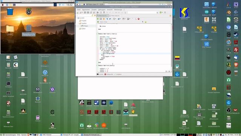The height and width of the screenshot is (136, 241).
Task: Launch the Blender desktop icon
Action: [x=229, y=12]
